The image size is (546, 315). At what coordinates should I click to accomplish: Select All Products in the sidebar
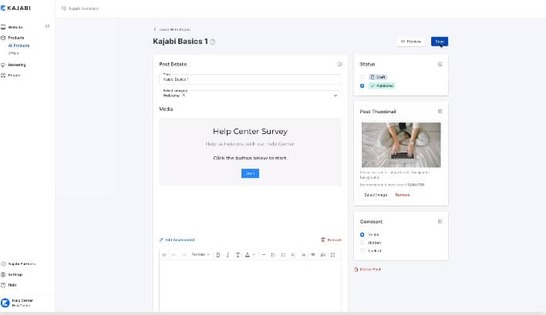(19, 45)
